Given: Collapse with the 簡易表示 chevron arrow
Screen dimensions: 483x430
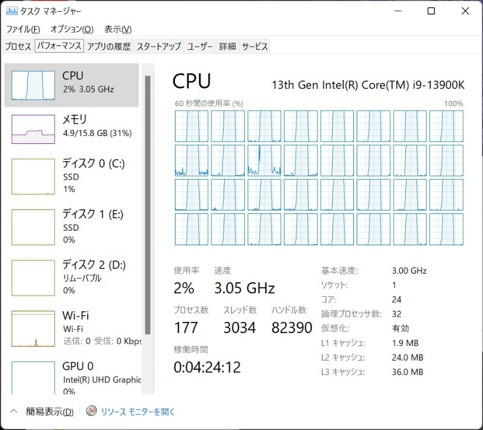Looking at the screenshot, I should click(x=14, y=412).
